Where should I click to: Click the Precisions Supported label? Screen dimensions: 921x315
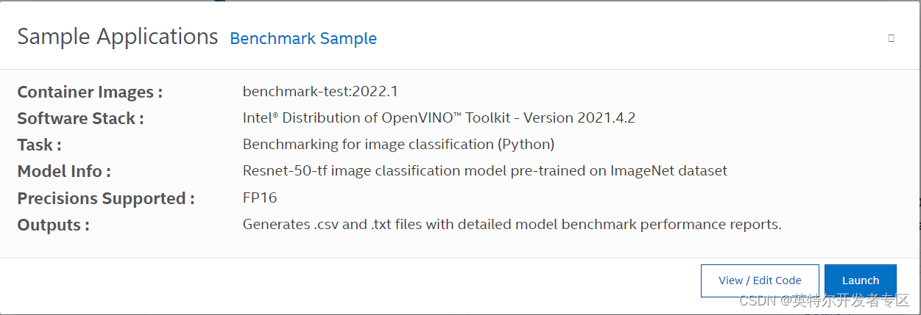pyautogui.click(x=106, y=198)
